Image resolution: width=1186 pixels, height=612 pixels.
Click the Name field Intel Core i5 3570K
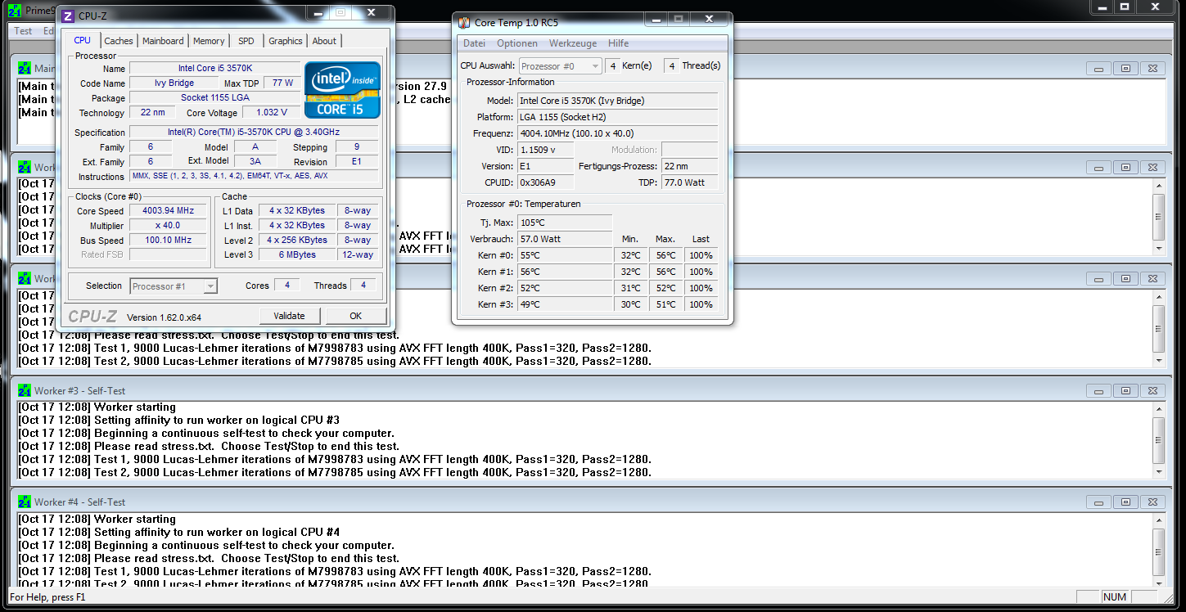click(x=214, y=69)
